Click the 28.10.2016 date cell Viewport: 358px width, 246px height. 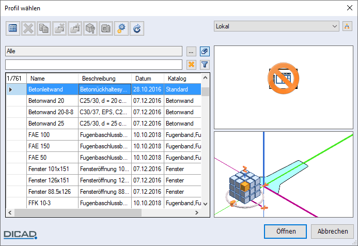(148, 89)
